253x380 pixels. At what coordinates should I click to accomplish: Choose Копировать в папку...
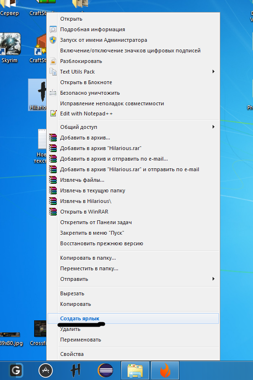133,258
